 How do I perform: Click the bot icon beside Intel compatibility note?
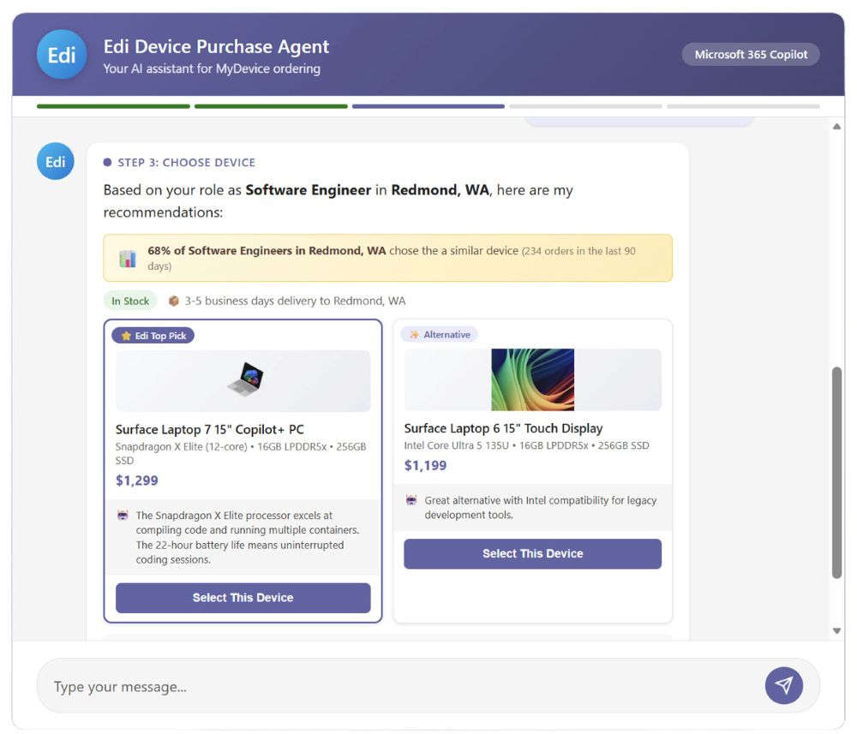click(411, 499)
